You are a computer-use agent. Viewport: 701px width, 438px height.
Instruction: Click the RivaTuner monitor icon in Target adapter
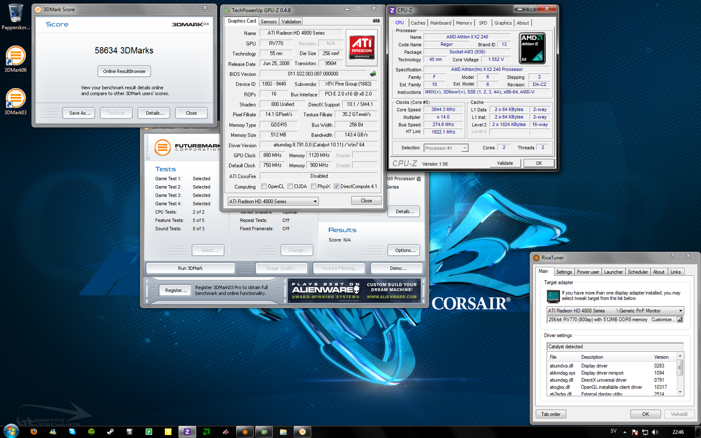click(x=553, y=297)
